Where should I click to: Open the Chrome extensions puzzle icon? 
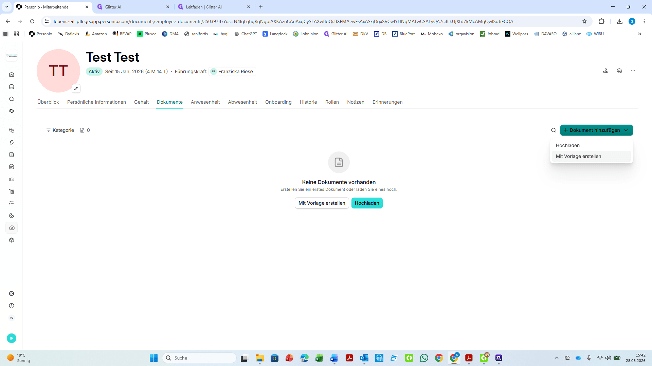pyautogui.click(x=601, y=21)
